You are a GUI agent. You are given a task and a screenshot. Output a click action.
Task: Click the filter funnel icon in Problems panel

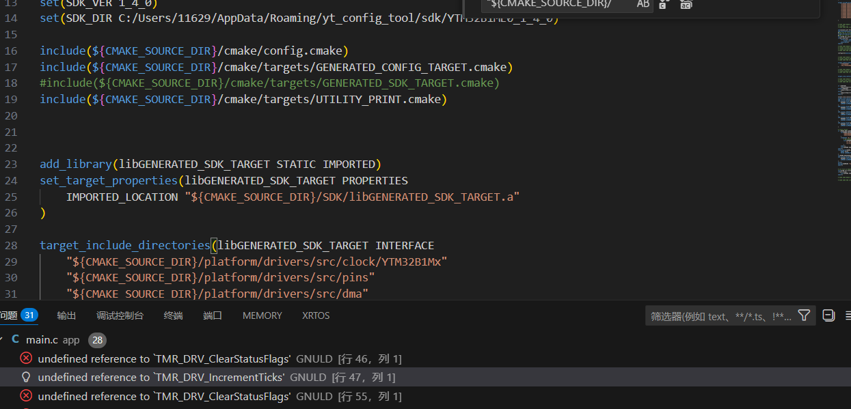coord(804,315)
